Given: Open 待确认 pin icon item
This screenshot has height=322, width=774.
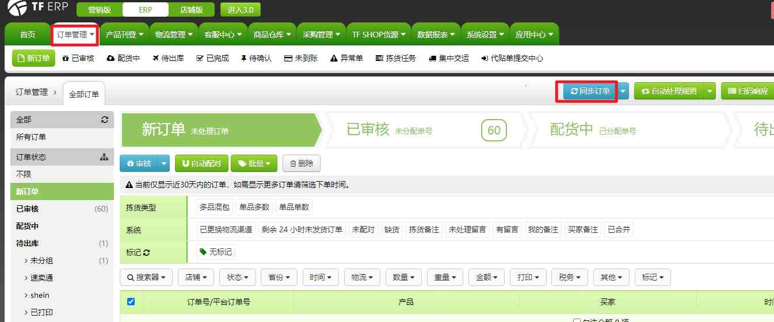Looking at the screenshot, I should click(x=256, y=58).
